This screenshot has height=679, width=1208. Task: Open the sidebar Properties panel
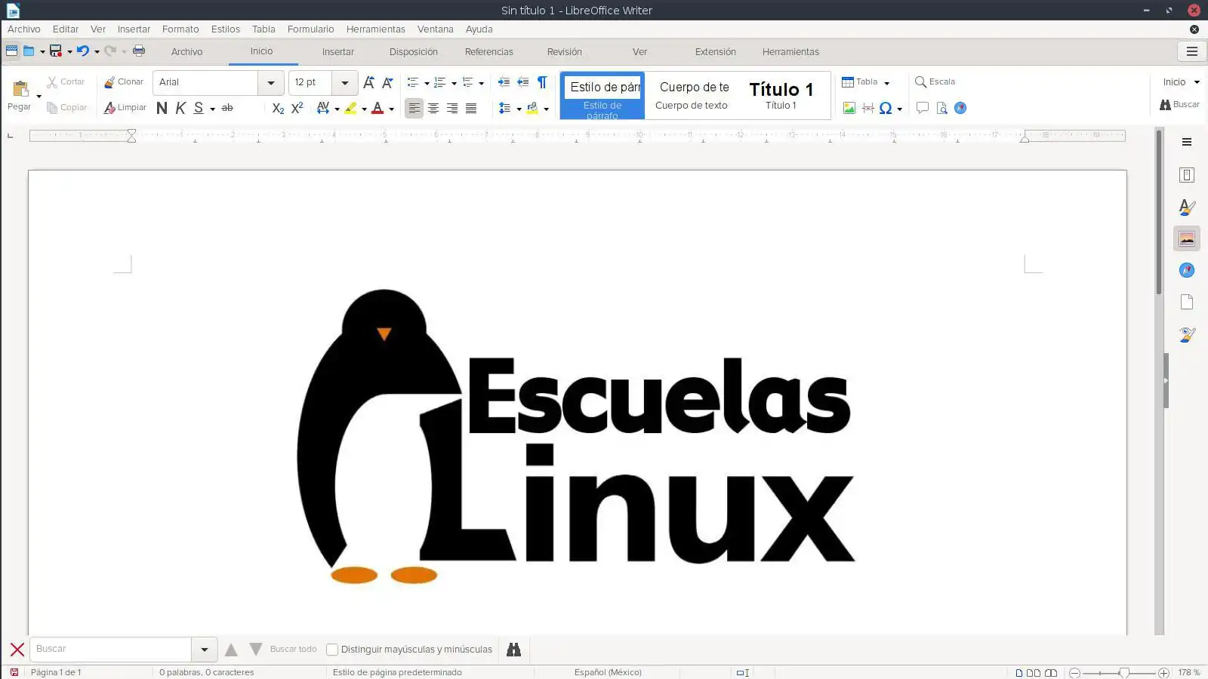1187,175
